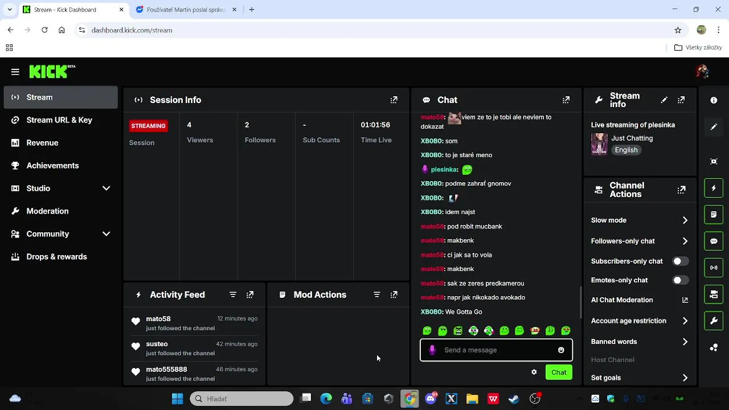
Task: Click mato555888 in the Activity Feed
Action: click(x=166, y=370)
